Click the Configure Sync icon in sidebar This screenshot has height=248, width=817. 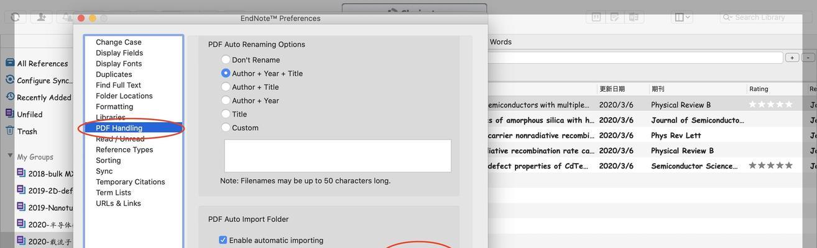click(x=10, y=79)
